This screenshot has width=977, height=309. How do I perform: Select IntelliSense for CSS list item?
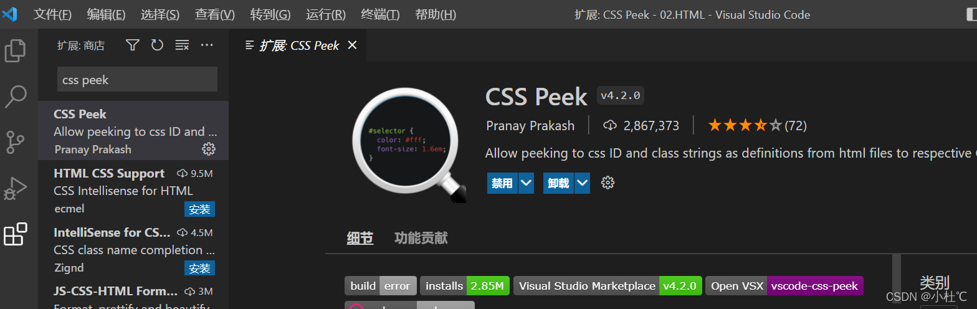(133, 249)
